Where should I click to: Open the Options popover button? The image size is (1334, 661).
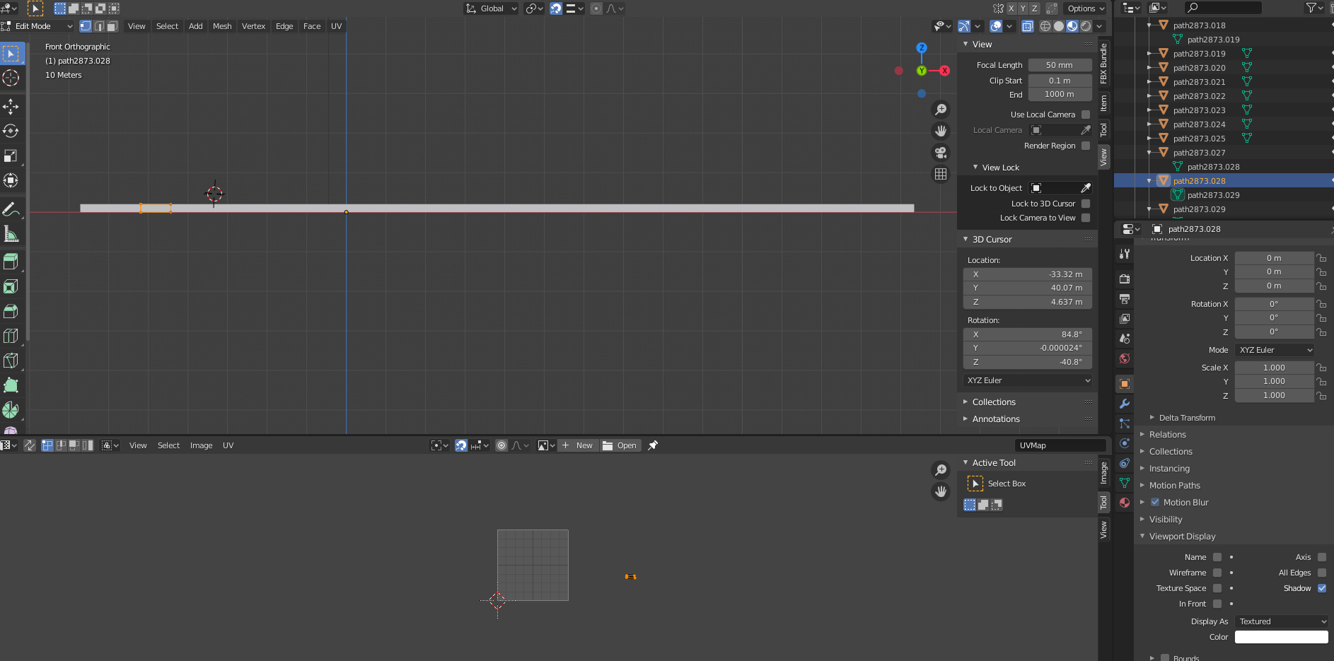coord(1085,8)
